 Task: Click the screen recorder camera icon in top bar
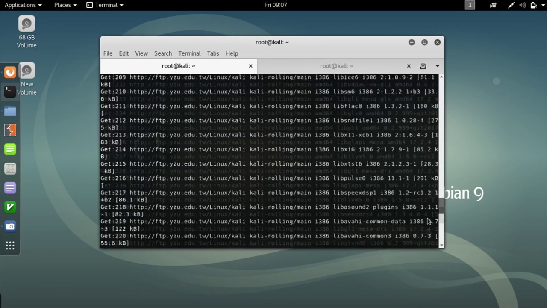pyautogui.click(x=494, y=5)
